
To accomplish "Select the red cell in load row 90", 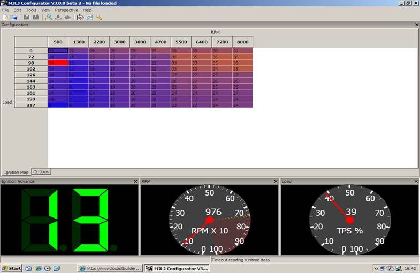I will click(x=58, y=63).
